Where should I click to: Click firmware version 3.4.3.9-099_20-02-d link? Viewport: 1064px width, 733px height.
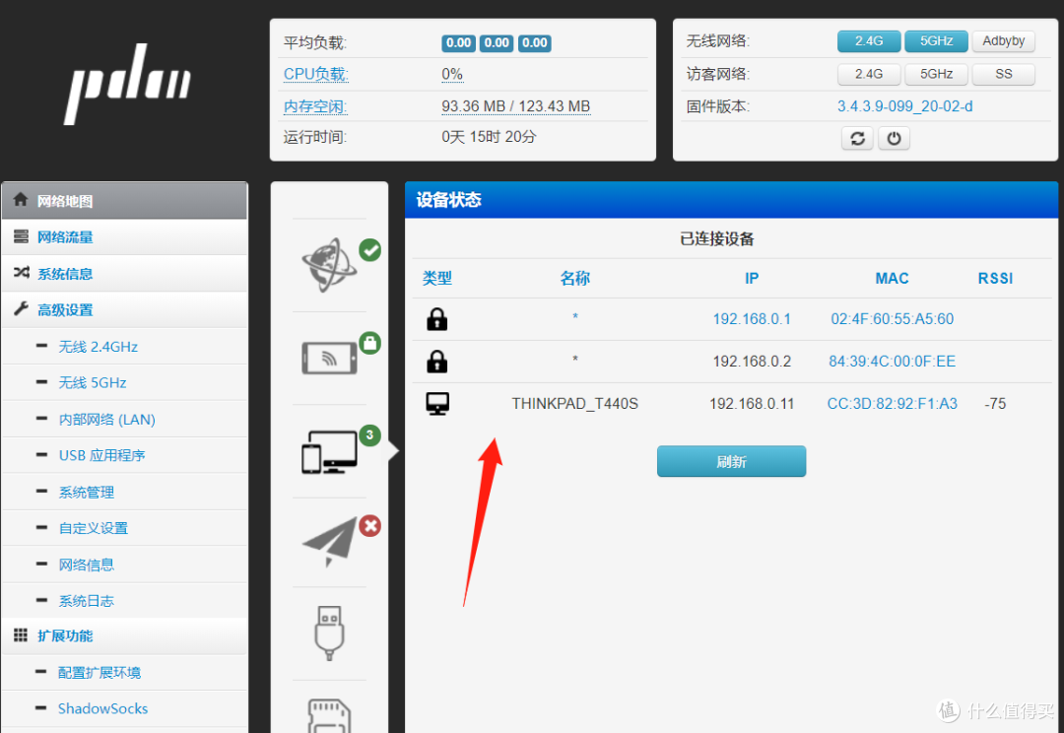click(x=904, y=106)
